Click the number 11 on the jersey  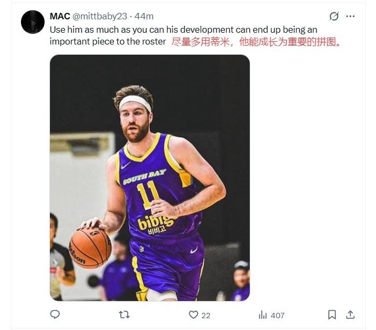(x=148, y=195)
